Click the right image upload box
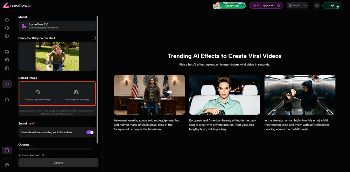Image resolution: width=350 pixels, height=172 pixels. (x=76, y=94)
